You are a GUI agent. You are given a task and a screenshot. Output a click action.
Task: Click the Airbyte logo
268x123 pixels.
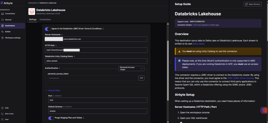[7, 3]
